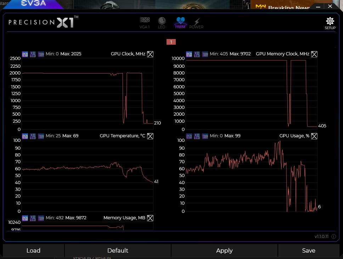Image resolution: width=343 pixels, height=259 pixels.
Task: Toggle OSD for GPU Clock graph
Action: point(25,54)
